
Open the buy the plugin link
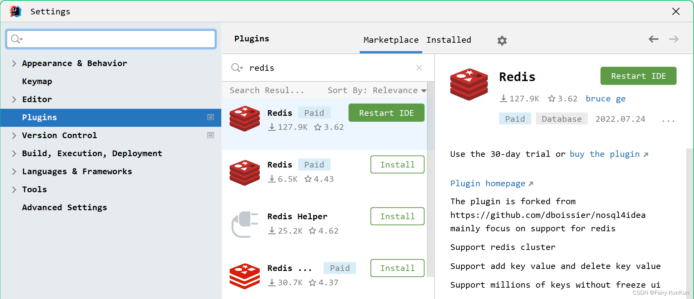608,154
